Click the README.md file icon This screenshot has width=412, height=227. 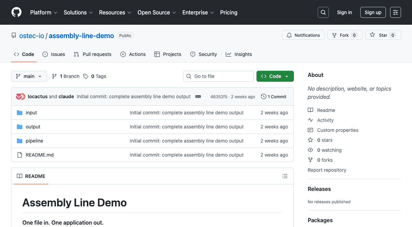click(x=20, y=155)
